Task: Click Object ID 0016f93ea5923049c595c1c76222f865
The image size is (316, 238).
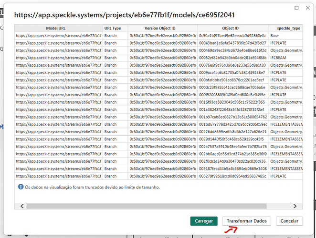Action: [x=233, y=102]
